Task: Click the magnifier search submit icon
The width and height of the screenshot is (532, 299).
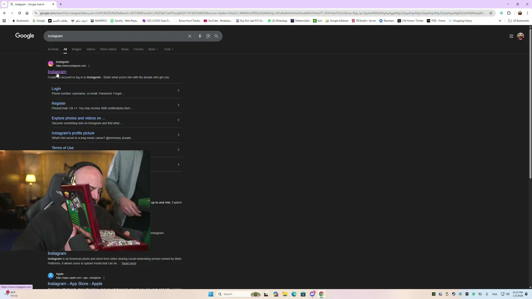Action: pos(216,36)
